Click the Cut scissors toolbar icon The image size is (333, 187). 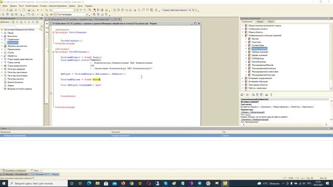(x=16, y=10)
